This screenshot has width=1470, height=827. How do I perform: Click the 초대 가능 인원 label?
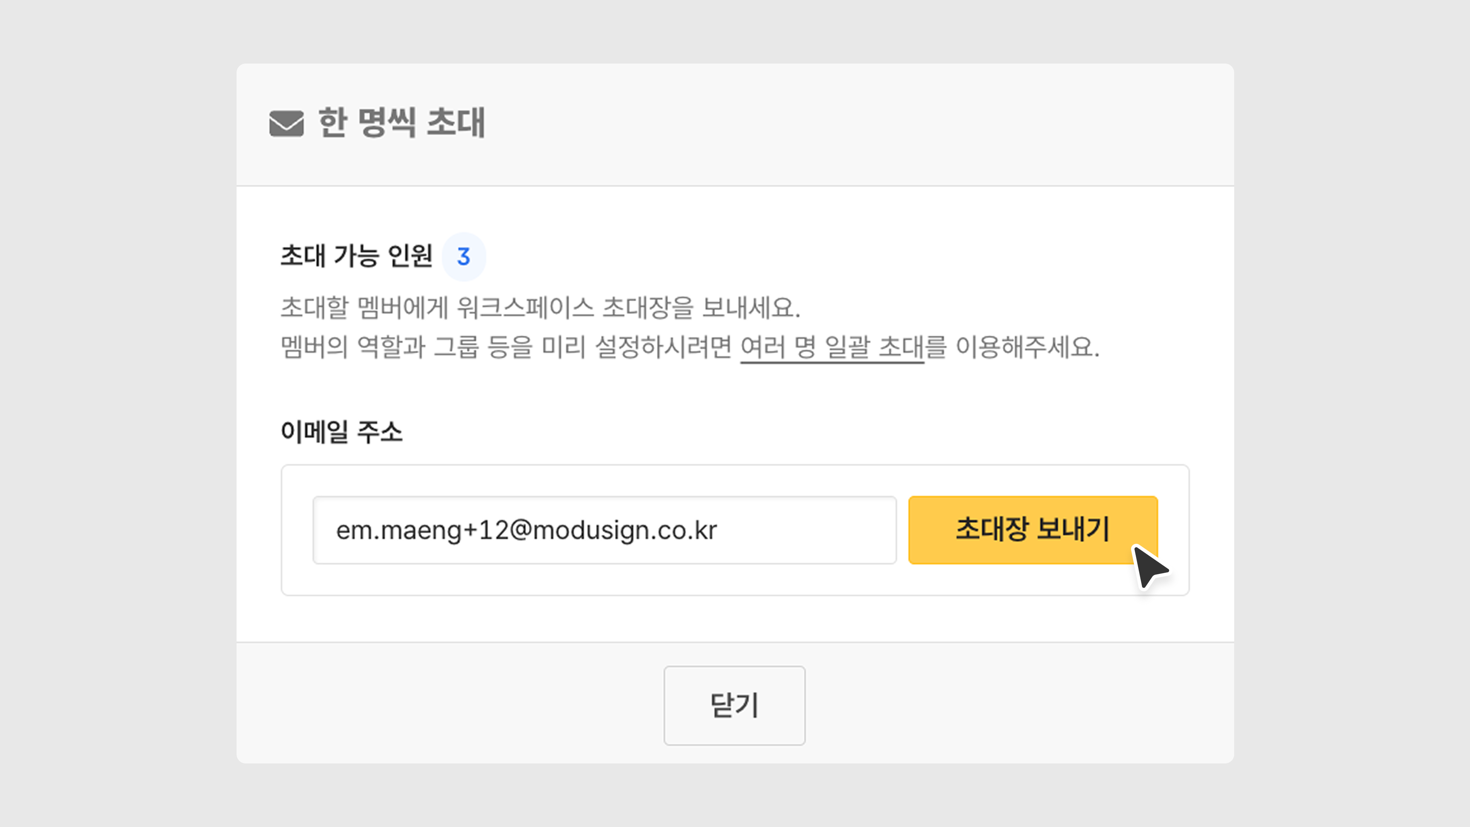[x=356, y=256]
